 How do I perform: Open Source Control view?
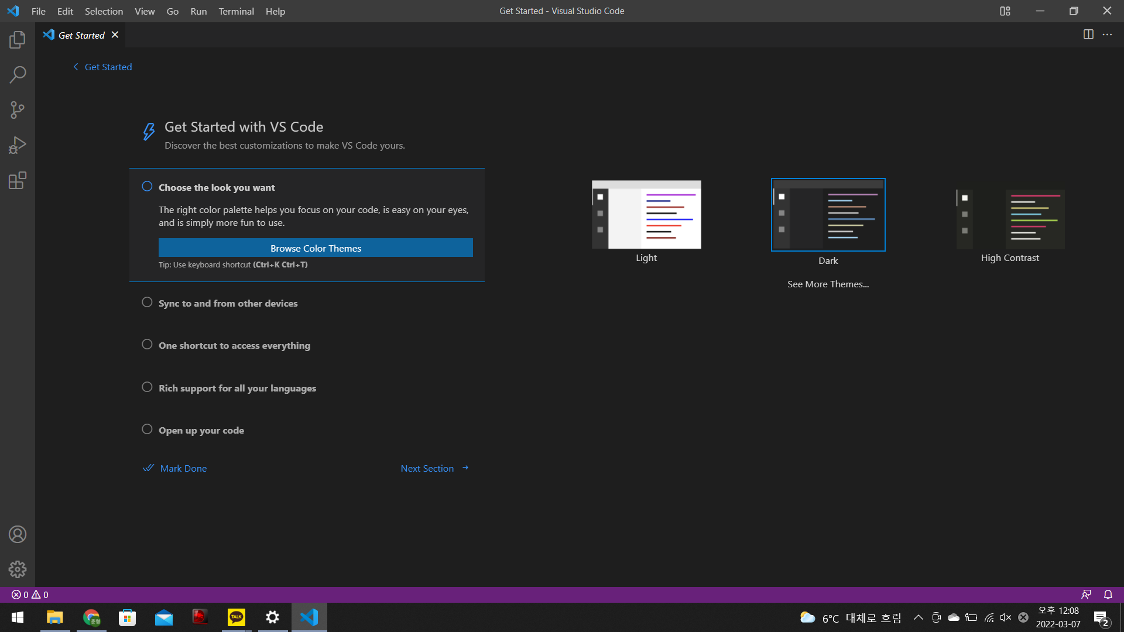[18, 110]
